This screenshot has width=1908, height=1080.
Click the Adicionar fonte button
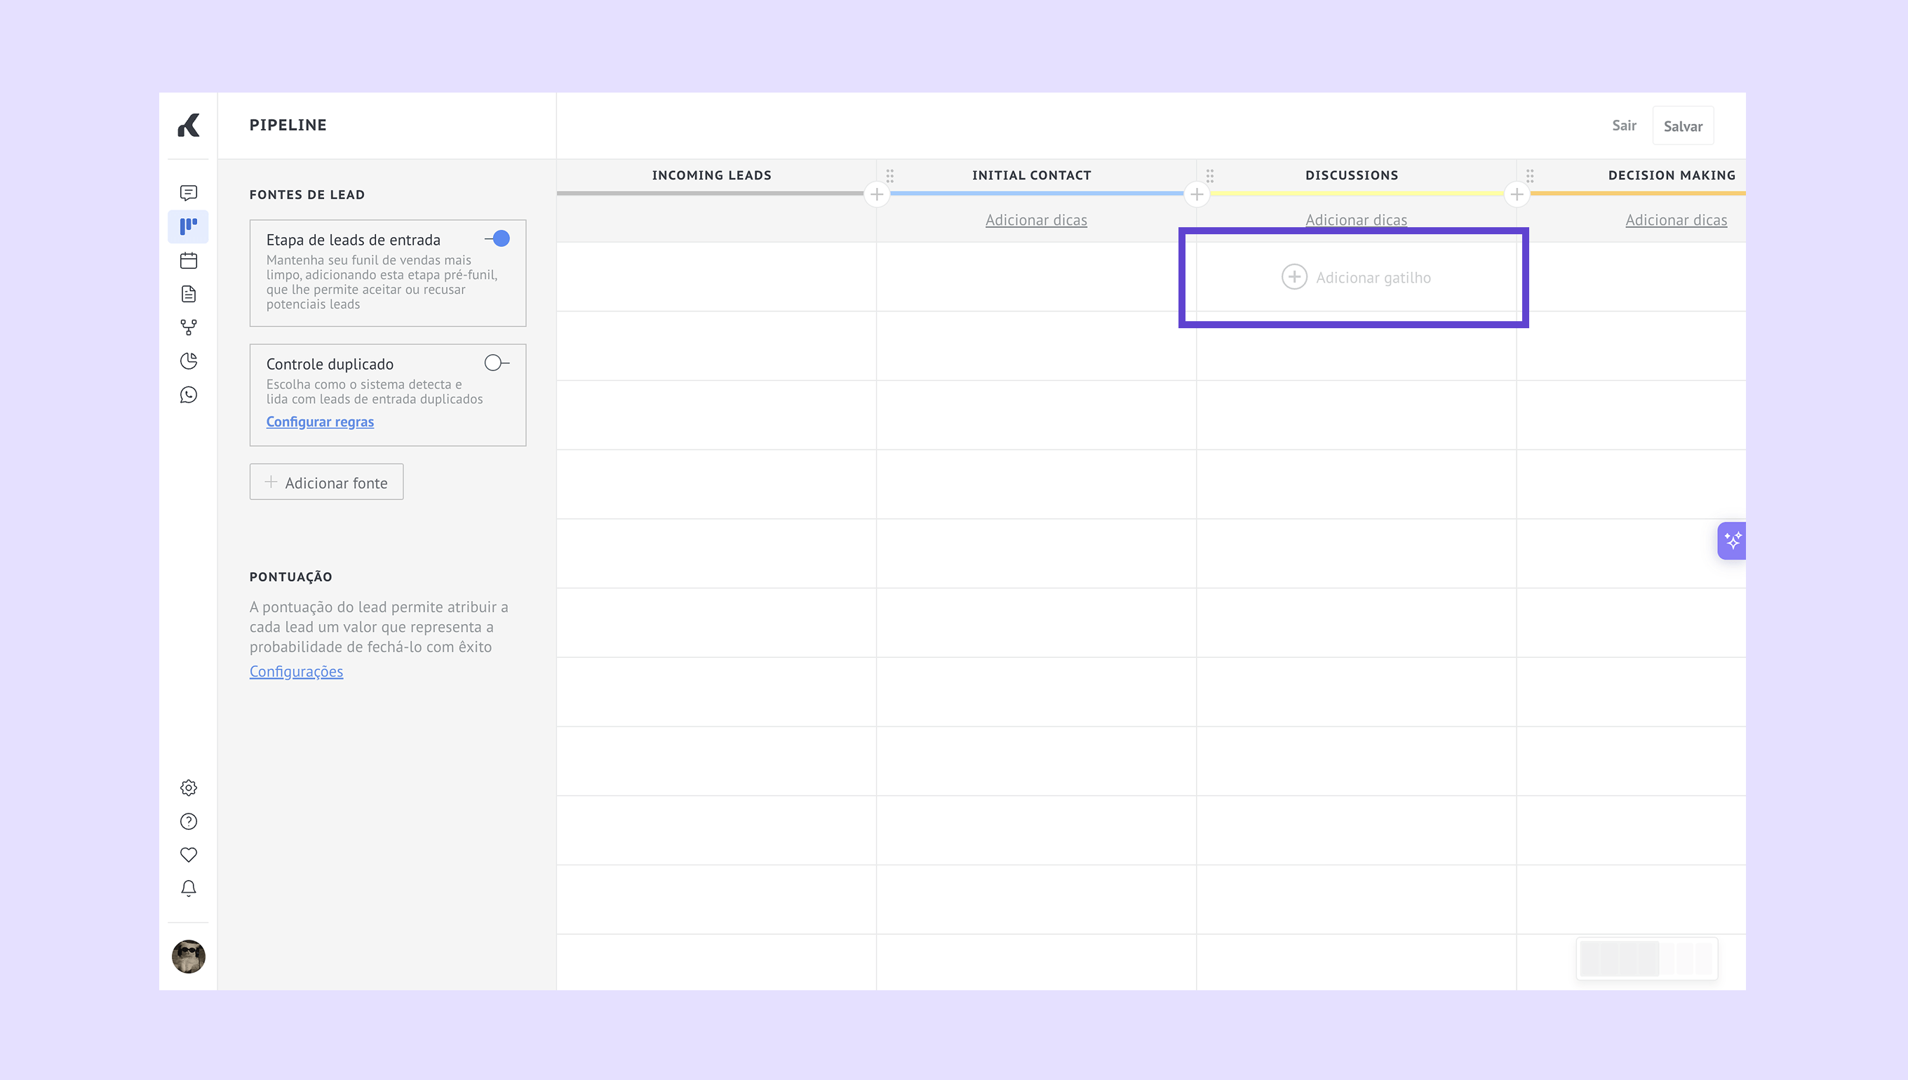tap(326, 482)
